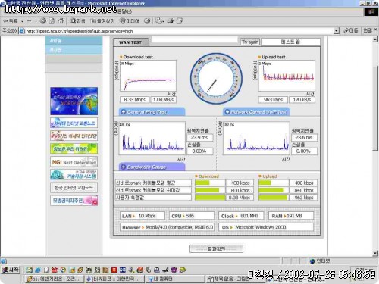Click the CPU 586 field
379x284 pixels.
click(x=192, y=216)
